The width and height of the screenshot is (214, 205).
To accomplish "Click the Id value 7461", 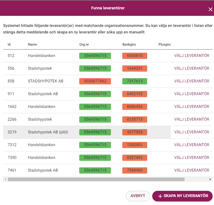I will tap(12, 170).
